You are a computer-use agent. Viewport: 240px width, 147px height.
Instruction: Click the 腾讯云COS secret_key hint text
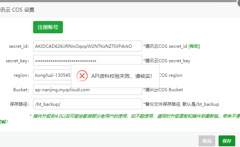[167, 61]
